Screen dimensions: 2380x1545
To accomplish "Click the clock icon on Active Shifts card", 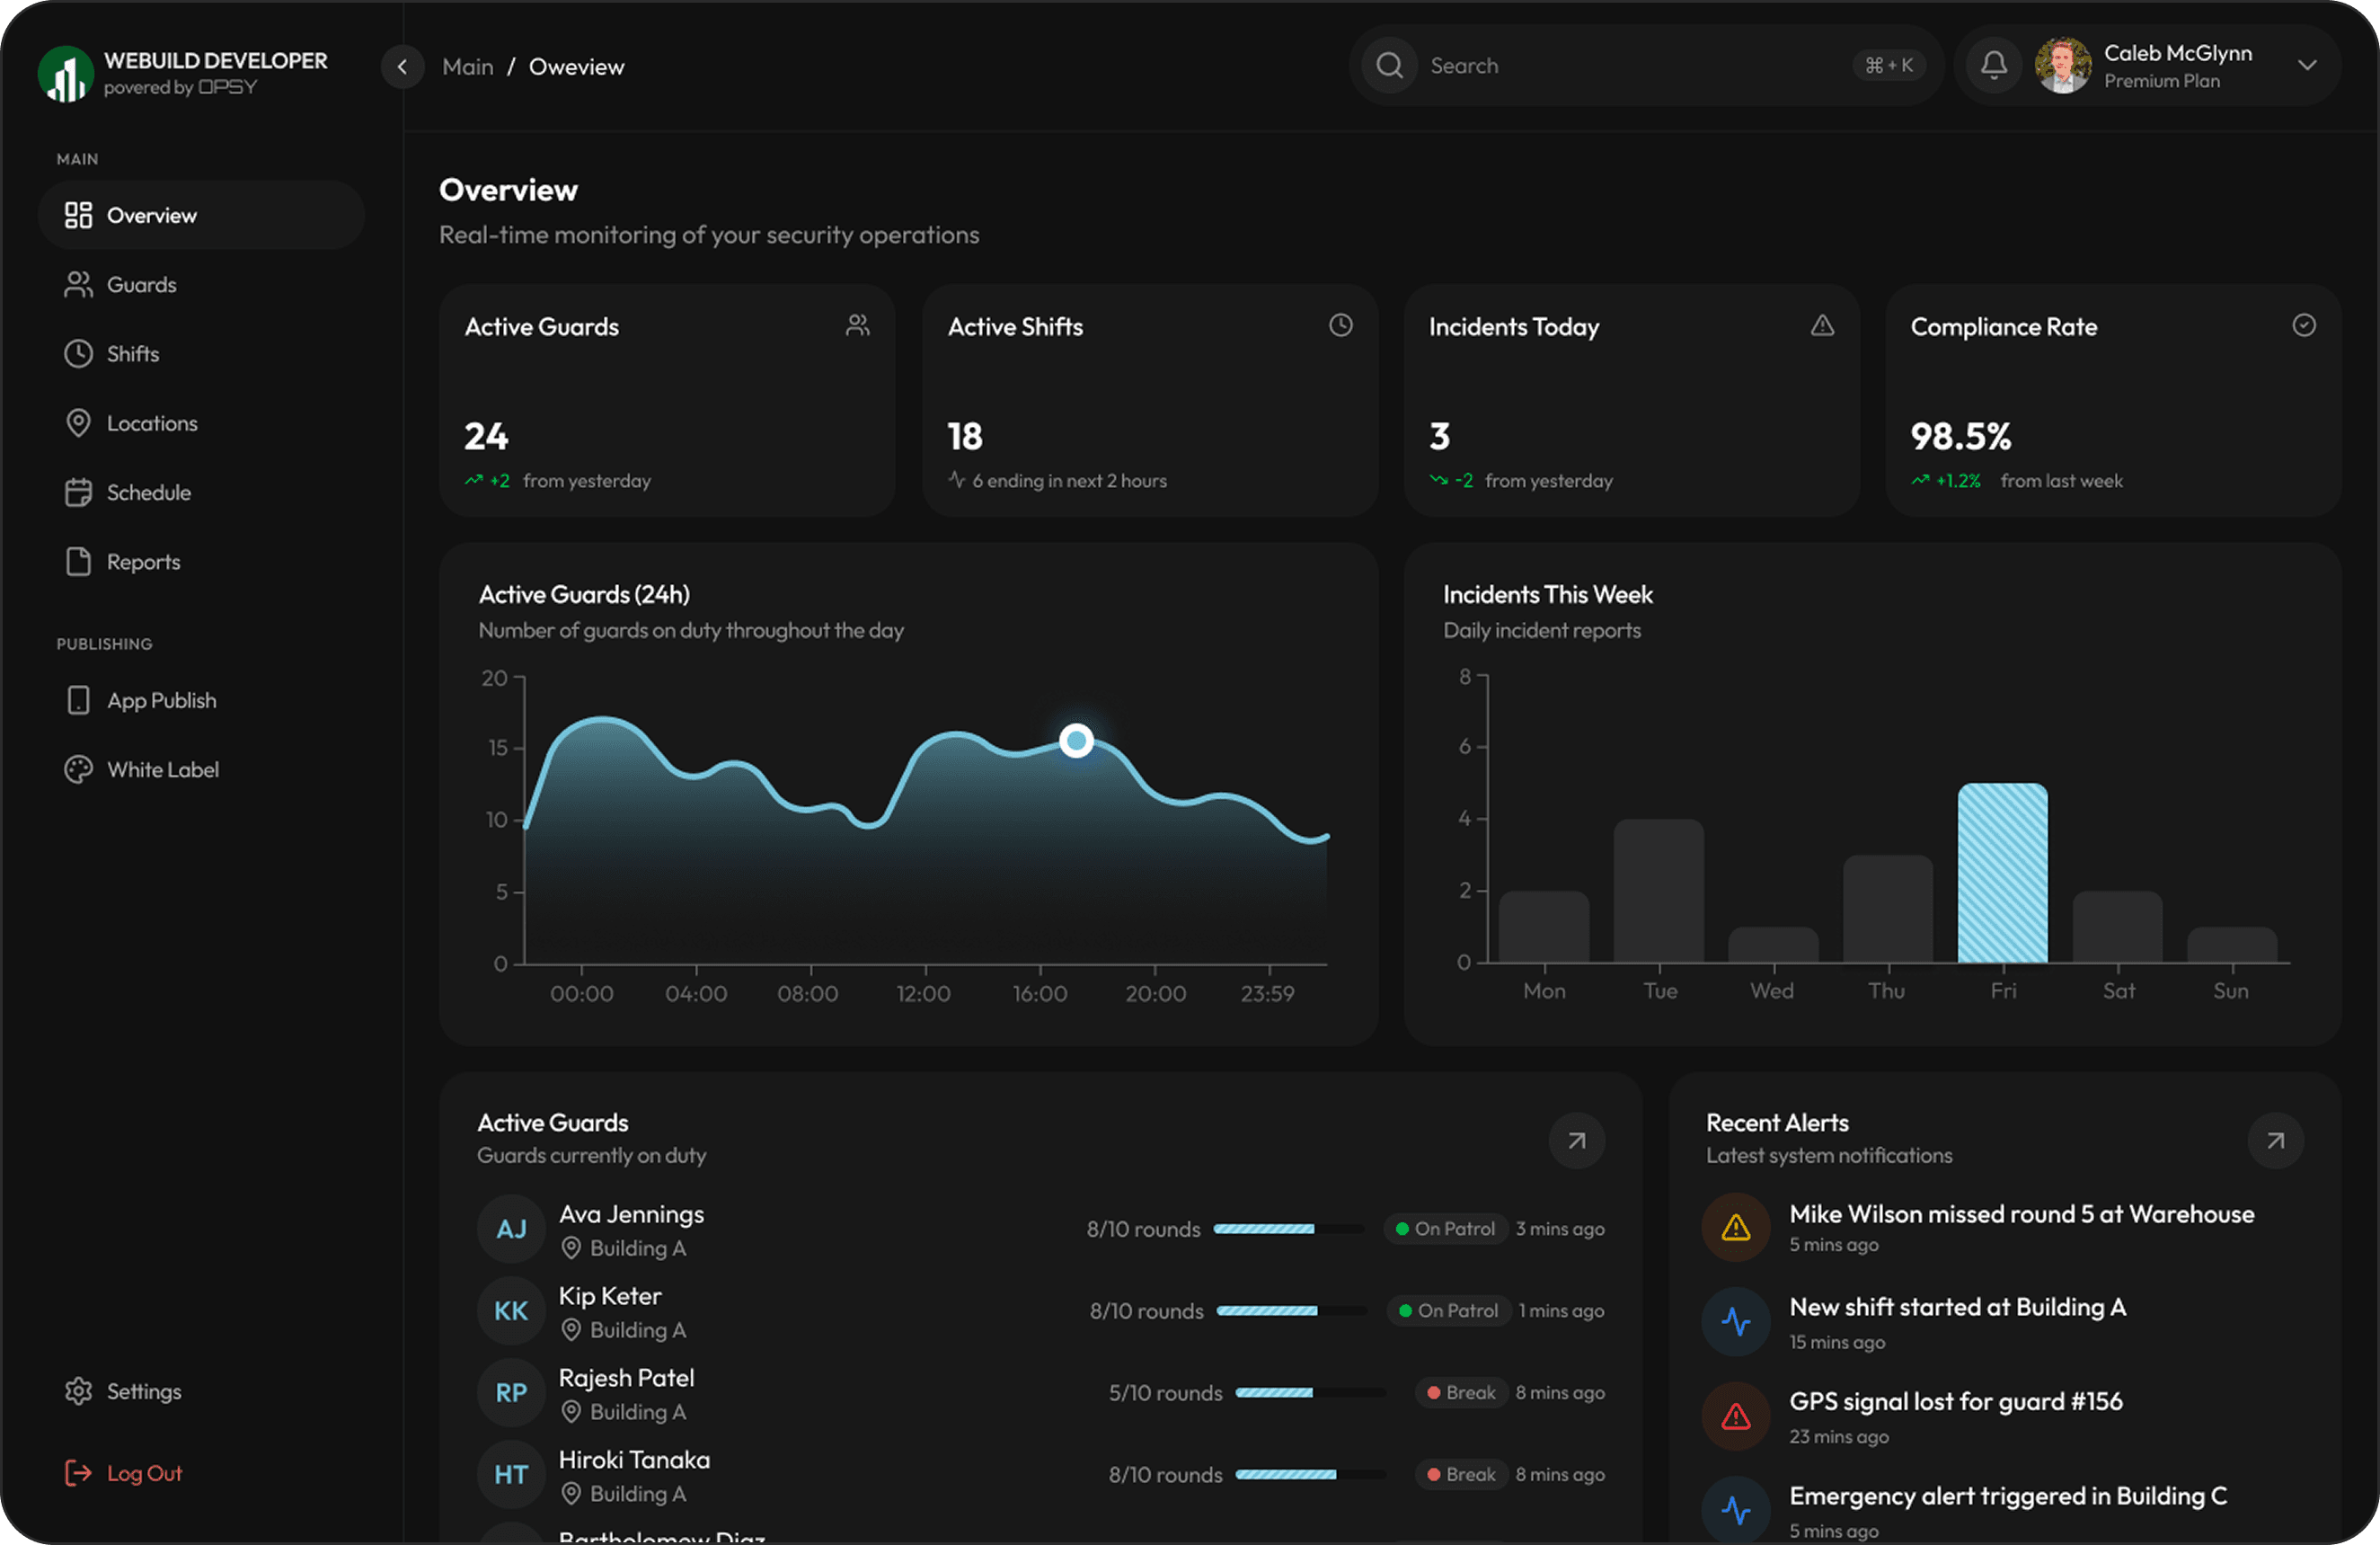I will point(1341,325).
